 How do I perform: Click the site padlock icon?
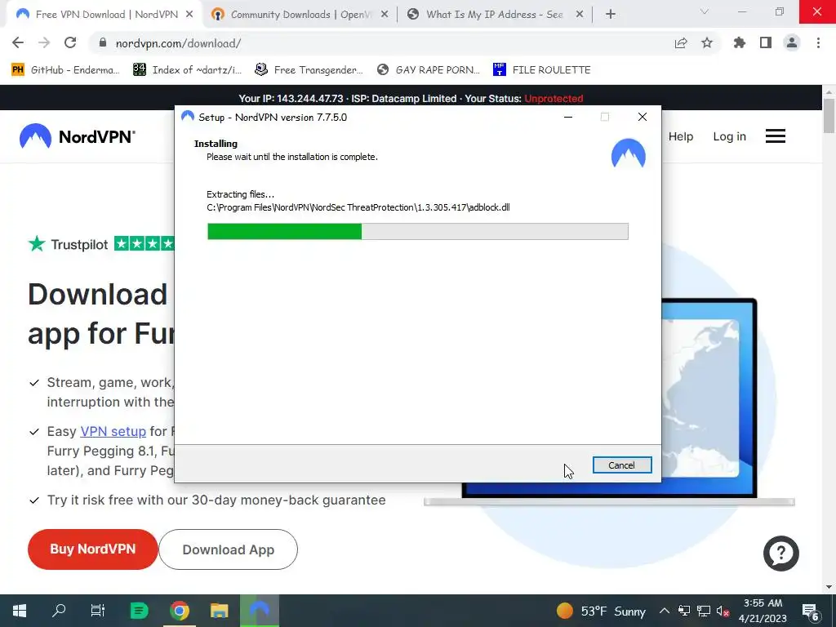[103, 43]
